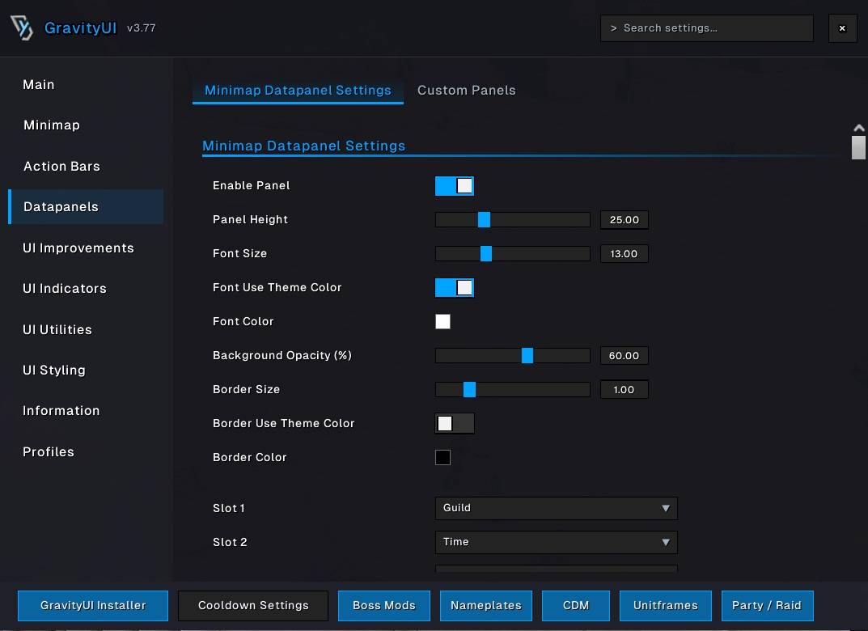
Task: Click the Border Size slider handle
Action: 469,390
